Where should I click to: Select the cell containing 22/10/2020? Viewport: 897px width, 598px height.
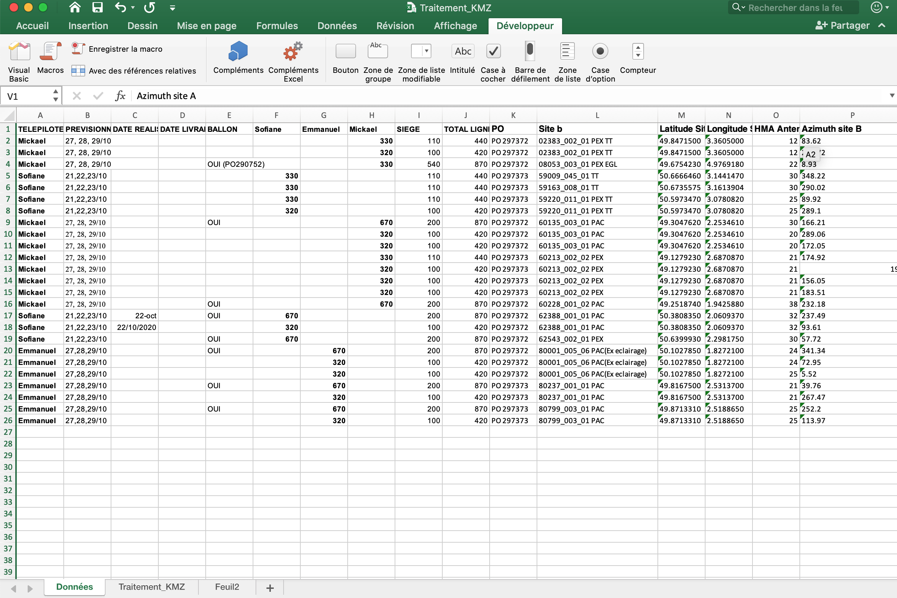[x=135, y=327]
